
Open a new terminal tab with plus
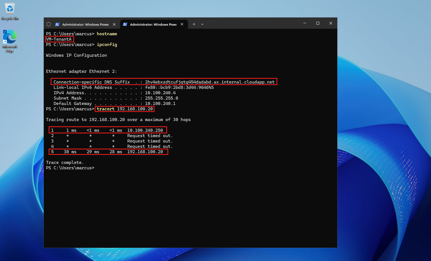(194, 24)
